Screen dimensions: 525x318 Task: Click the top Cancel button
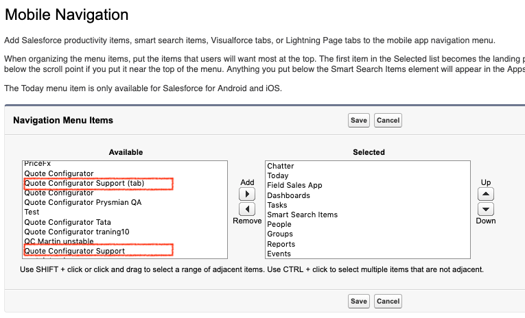pyautogui.click(x=388, y=121)
